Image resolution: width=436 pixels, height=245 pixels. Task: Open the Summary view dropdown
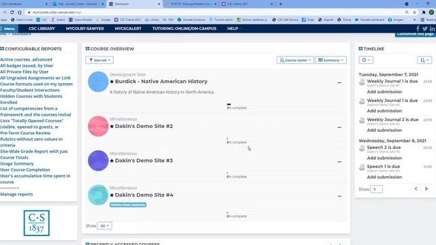tap(330, 60)
